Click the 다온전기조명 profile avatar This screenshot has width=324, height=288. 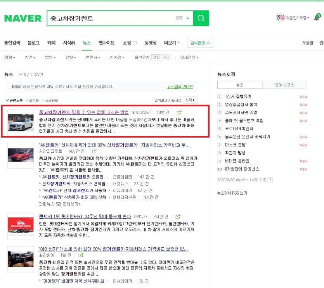(280, 18)
